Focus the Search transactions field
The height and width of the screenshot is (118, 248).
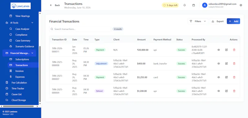(x=80, y=29)
